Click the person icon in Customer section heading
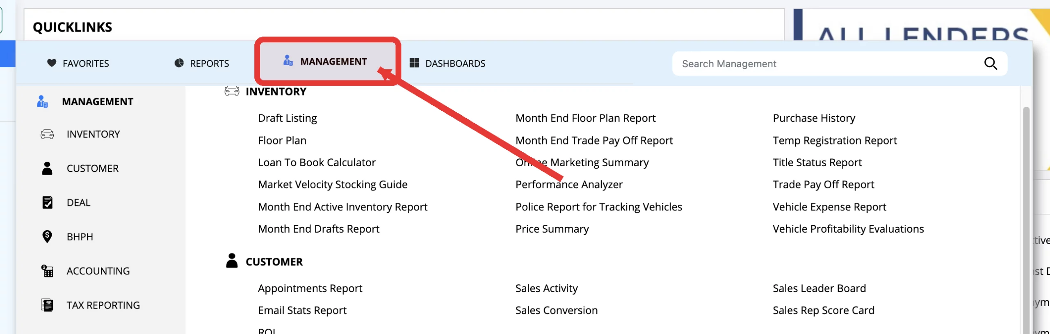This screenshot has height=334, width=1050. click(232, 261)
